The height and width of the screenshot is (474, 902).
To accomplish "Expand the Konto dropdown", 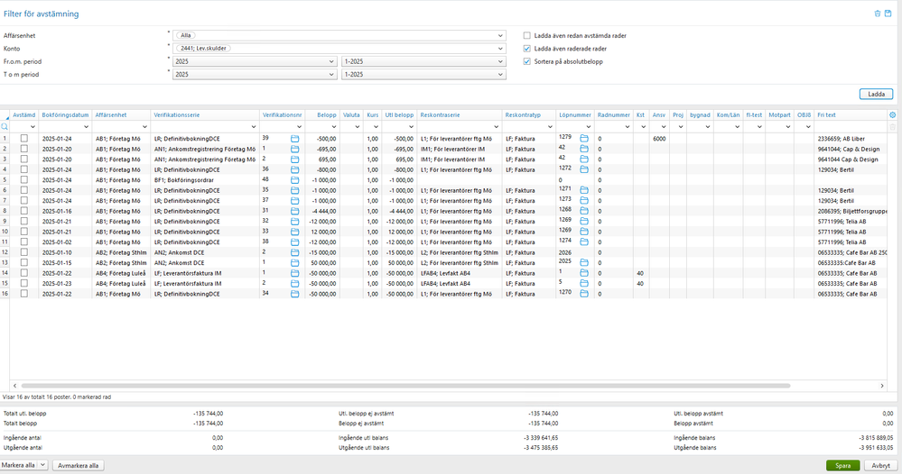I will (x=500, y=49).
